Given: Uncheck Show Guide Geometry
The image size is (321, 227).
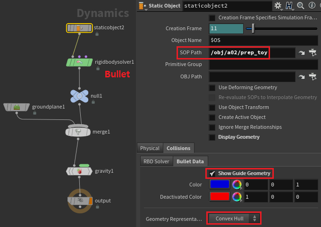Looking at the screenshot, I should (x=212, y=174).
